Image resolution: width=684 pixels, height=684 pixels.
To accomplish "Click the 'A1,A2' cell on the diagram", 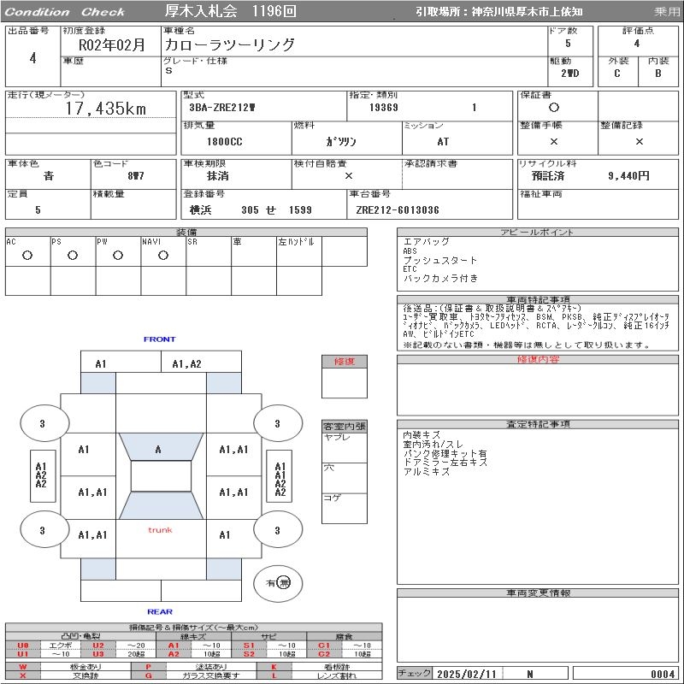I will [x=201, y=362].
